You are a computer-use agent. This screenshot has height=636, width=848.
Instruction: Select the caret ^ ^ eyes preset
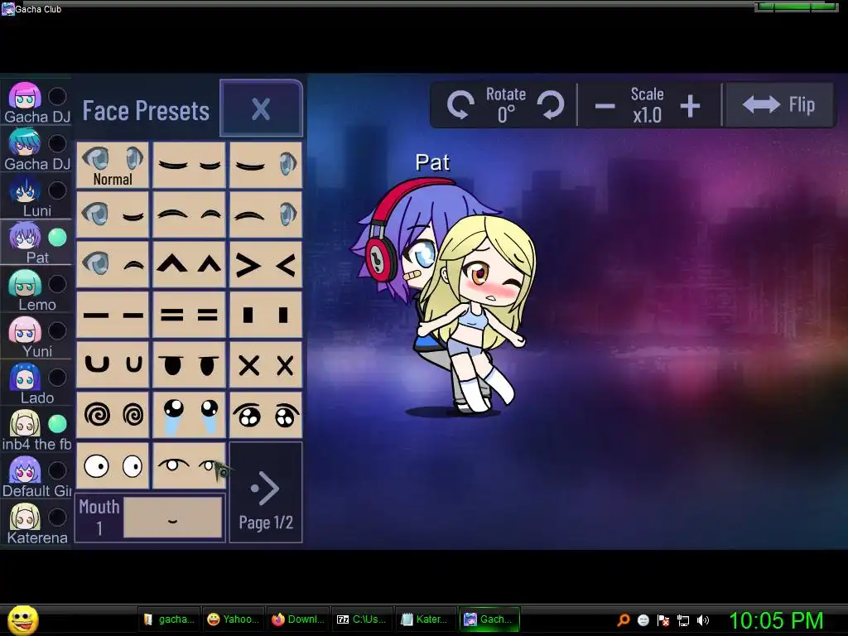[190, 264]
